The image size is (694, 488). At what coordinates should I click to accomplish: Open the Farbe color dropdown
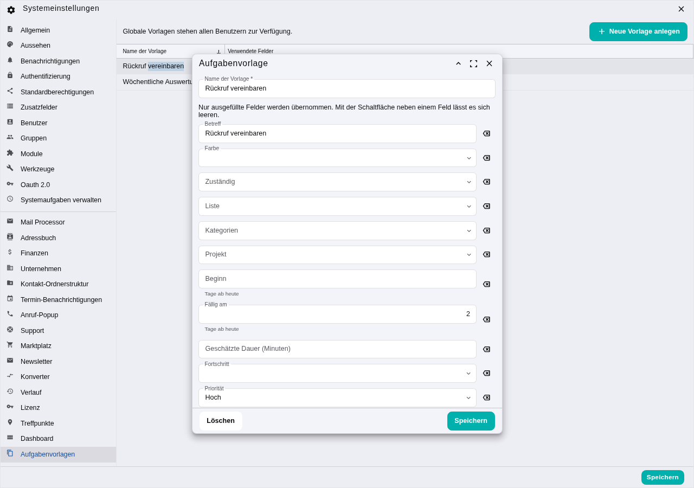(337, 158)
